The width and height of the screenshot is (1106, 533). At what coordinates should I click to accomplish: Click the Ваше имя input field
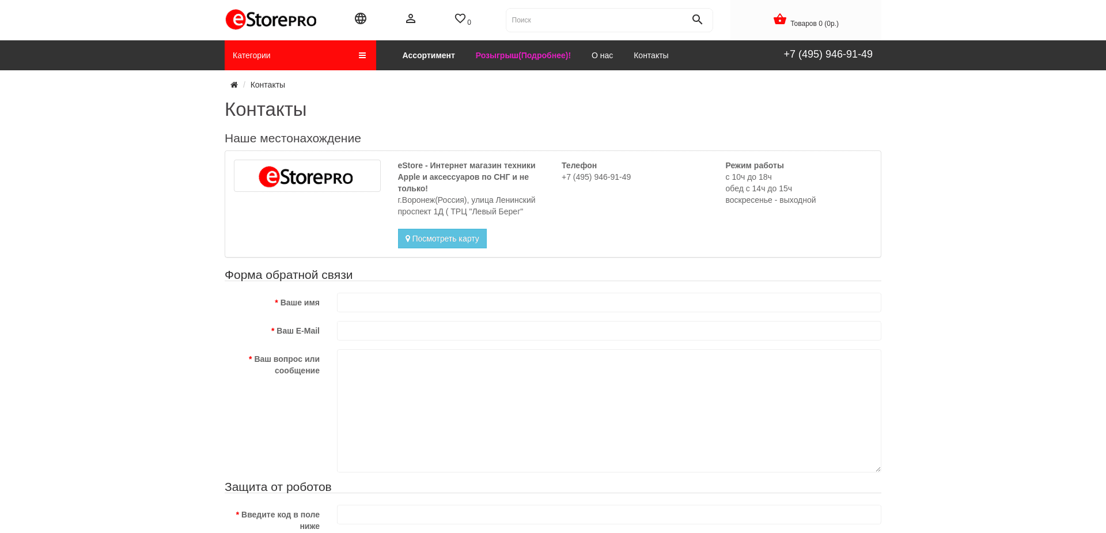point(609,302)
